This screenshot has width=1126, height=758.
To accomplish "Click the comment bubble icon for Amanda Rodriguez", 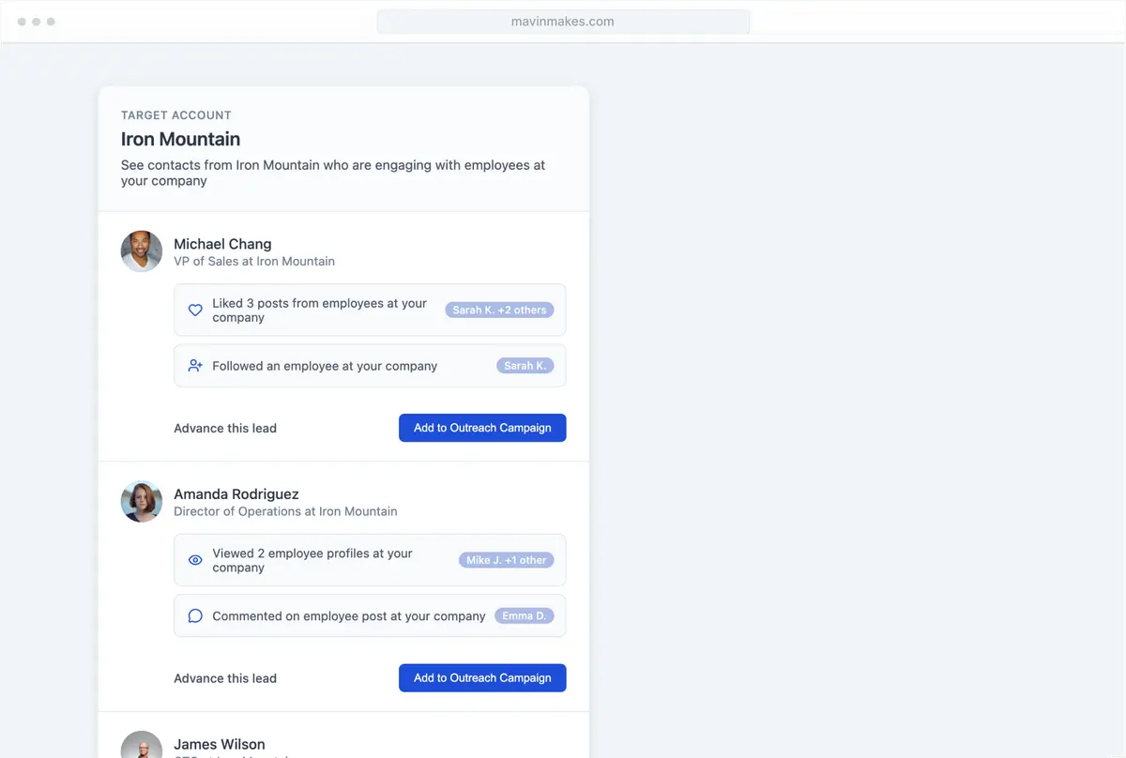I will pos(195,616).
